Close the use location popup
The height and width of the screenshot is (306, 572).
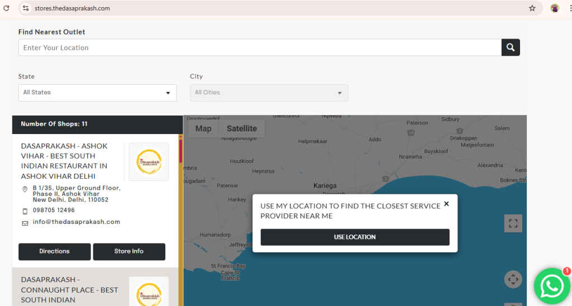(x=446, y=204)
